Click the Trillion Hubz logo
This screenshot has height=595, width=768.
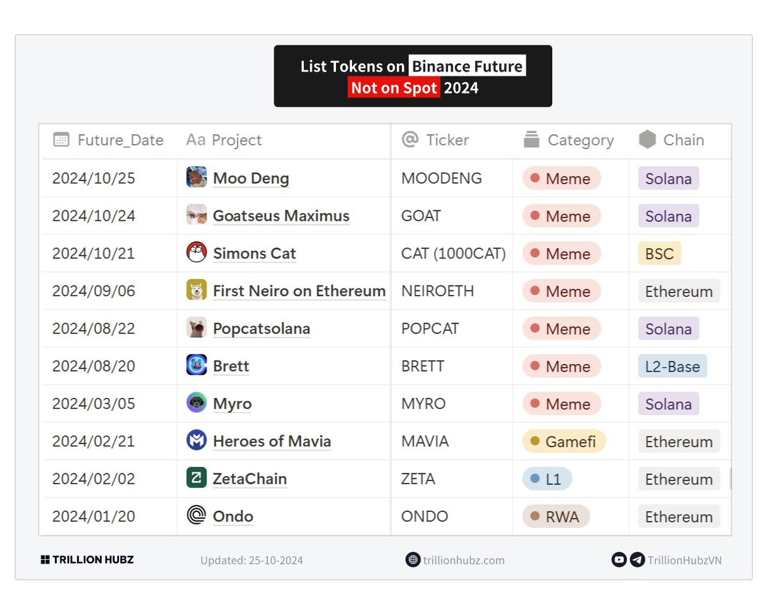click(87, 560)
